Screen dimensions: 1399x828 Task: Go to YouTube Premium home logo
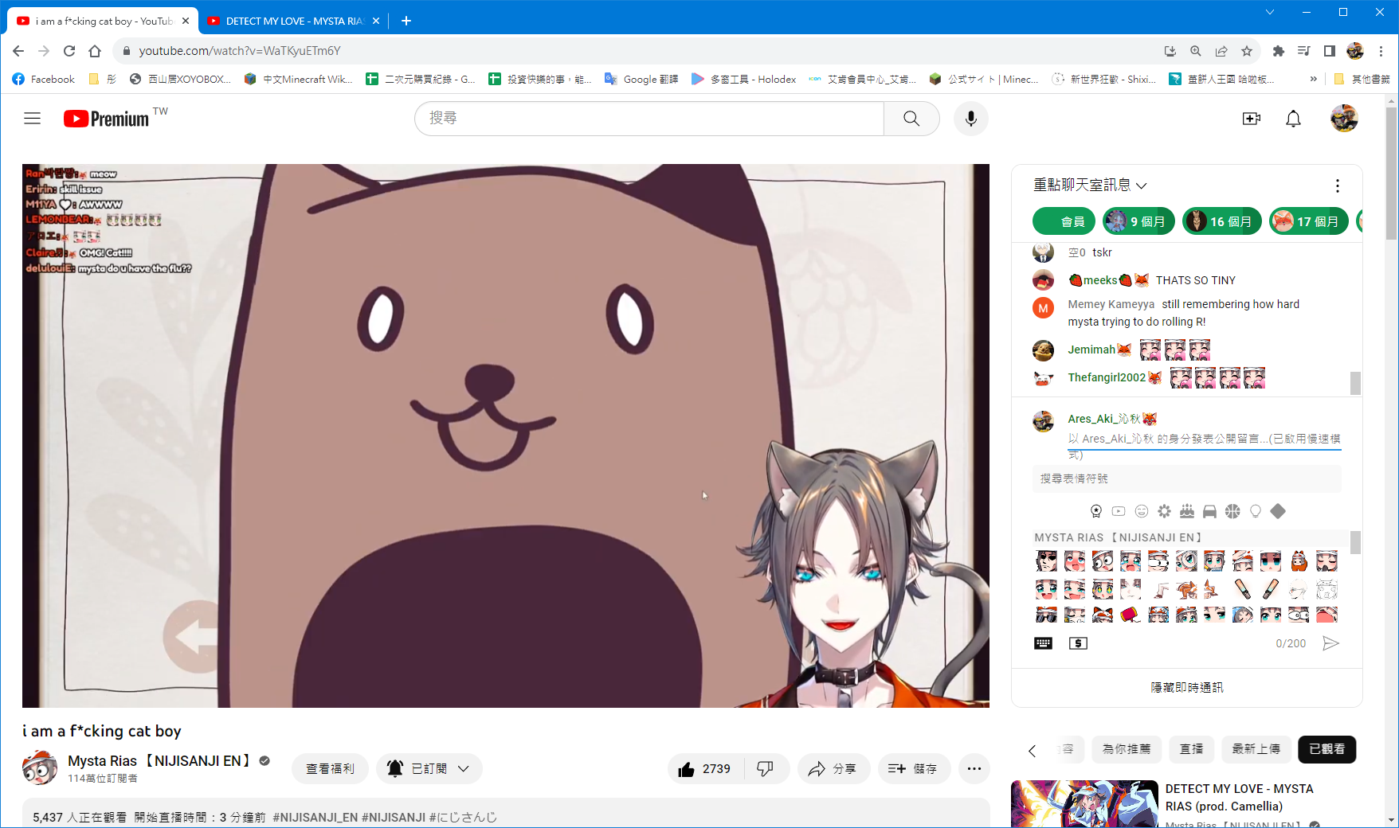point(106,119)
